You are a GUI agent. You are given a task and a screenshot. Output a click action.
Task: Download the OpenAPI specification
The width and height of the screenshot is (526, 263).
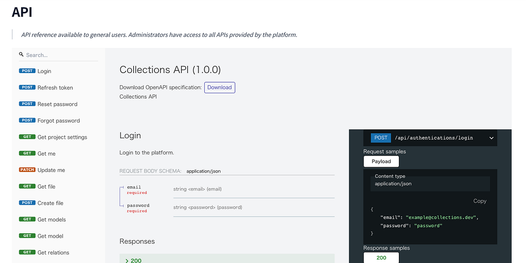pyautogui.click(x=219, y=88)
